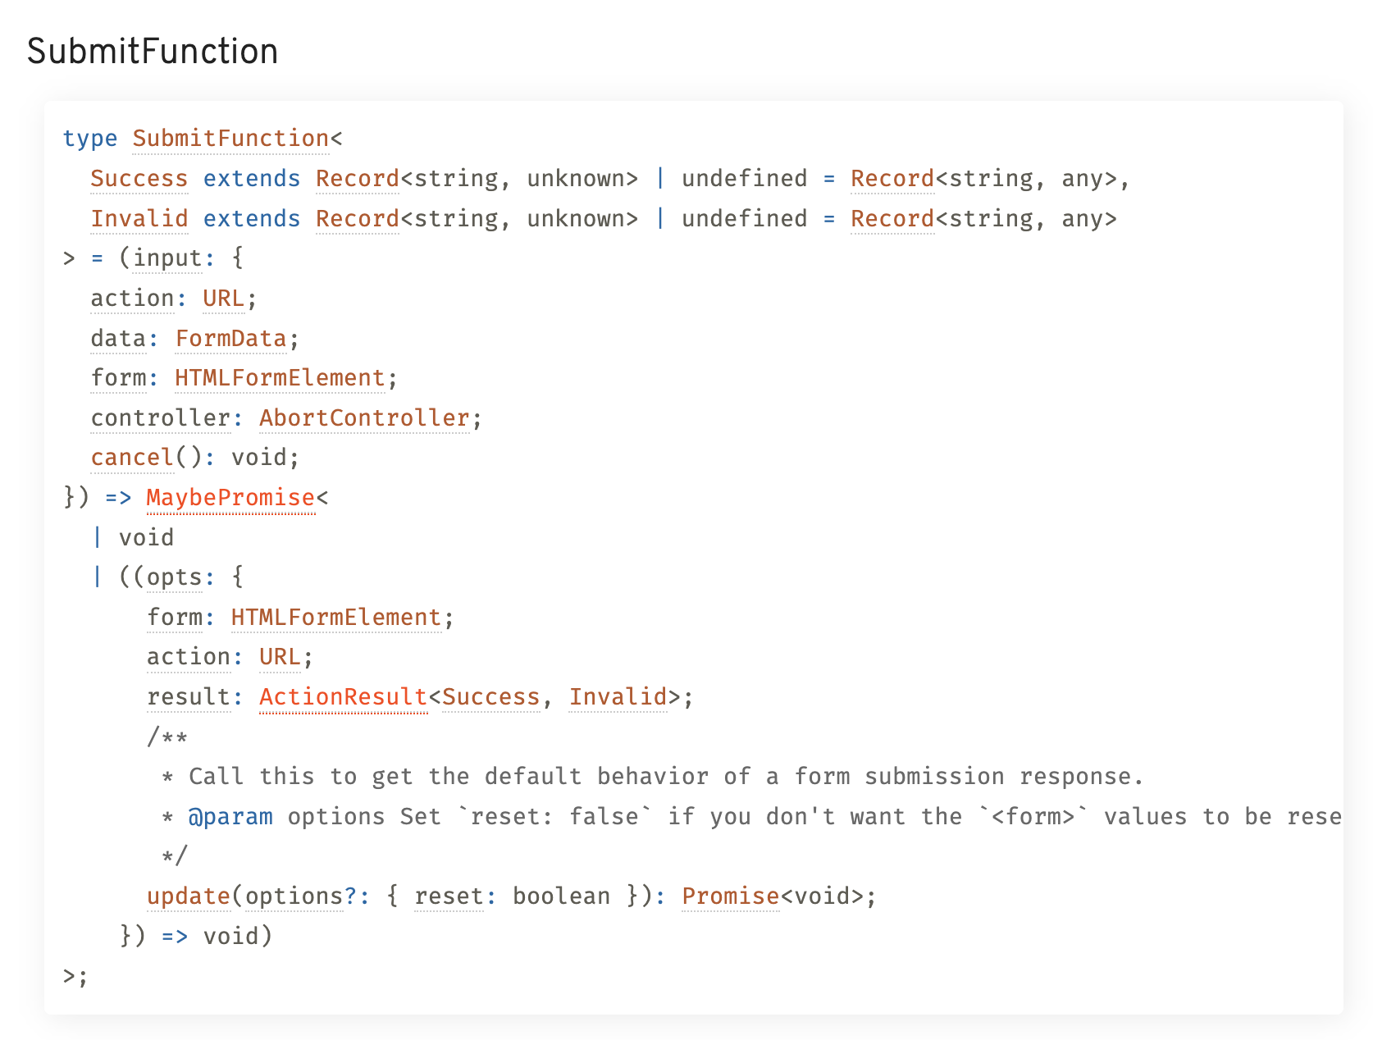
Task: Click the input parameter name
Action: click(167, 258)
